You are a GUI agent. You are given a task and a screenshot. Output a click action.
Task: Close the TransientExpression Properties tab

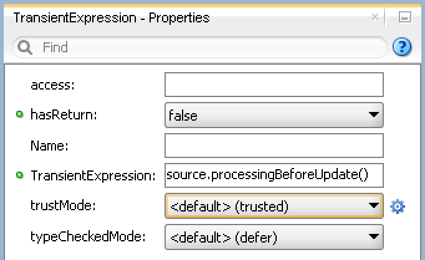point(375,17)
